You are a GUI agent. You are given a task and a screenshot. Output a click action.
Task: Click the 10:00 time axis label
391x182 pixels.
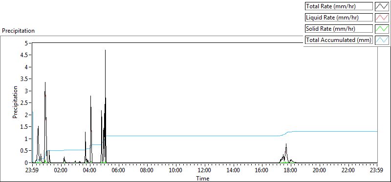[176, 171]
